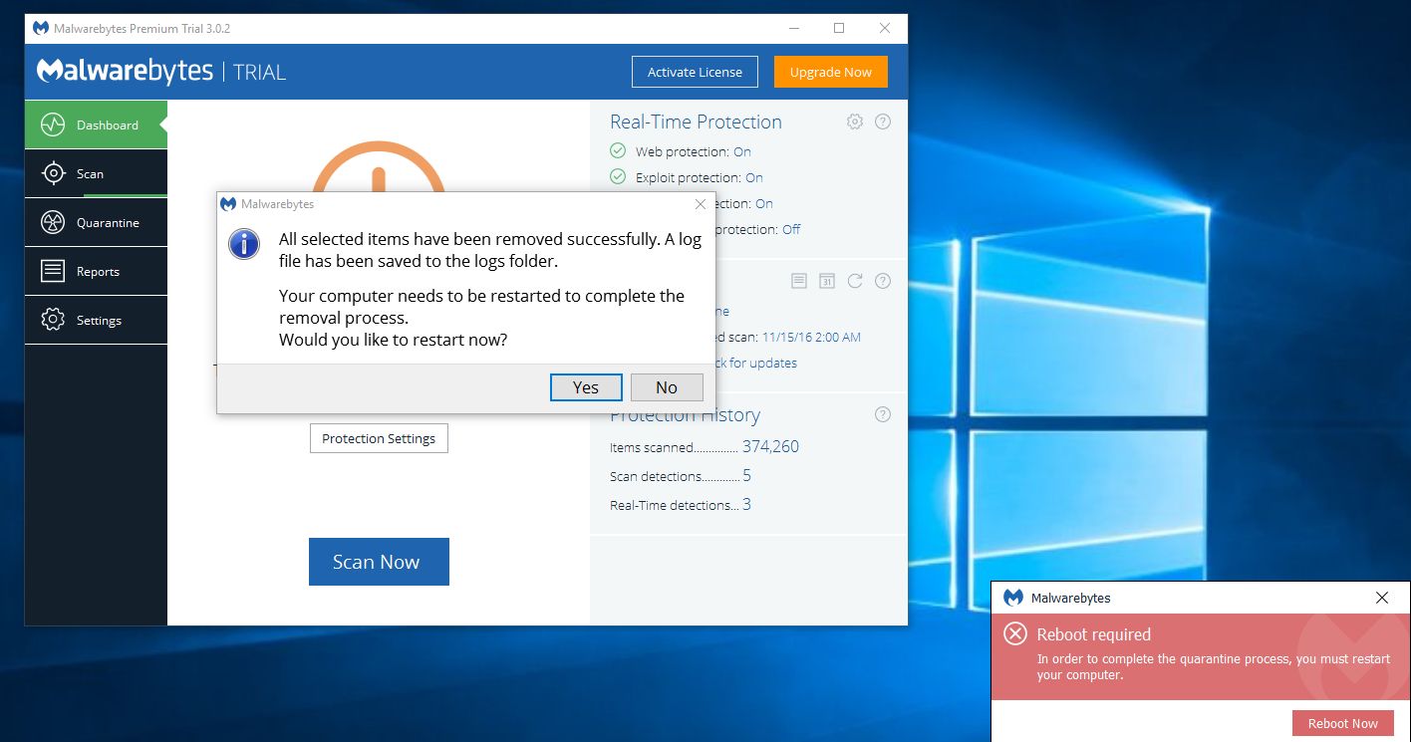Click the Activate License button
Screen dimensions: 1411x742
(695, 72)
